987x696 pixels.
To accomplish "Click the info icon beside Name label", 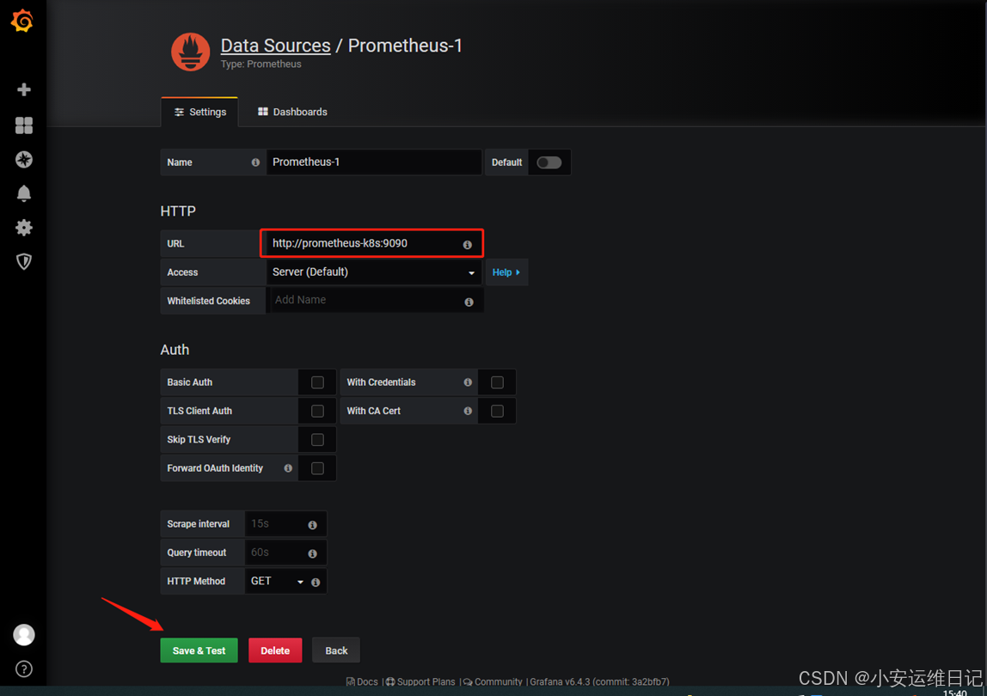I will (255, 162).
